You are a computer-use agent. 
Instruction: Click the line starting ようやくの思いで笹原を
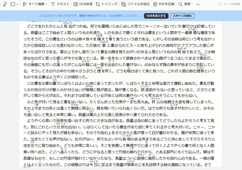click(120, 121)
